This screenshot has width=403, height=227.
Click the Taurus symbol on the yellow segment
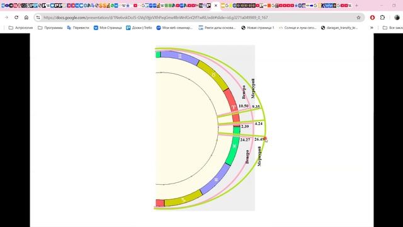pyautogui.click(x=213, y=75)
